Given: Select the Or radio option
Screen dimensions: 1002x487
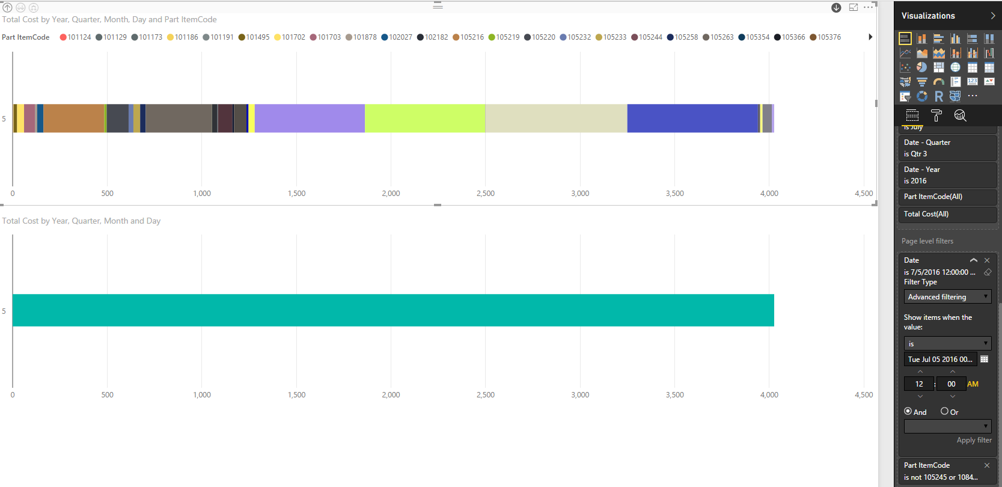Looking at the screenshot, I should coord(944,411).
